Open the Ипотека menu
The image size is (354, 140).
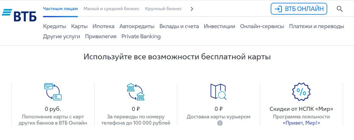coord(104,26)
